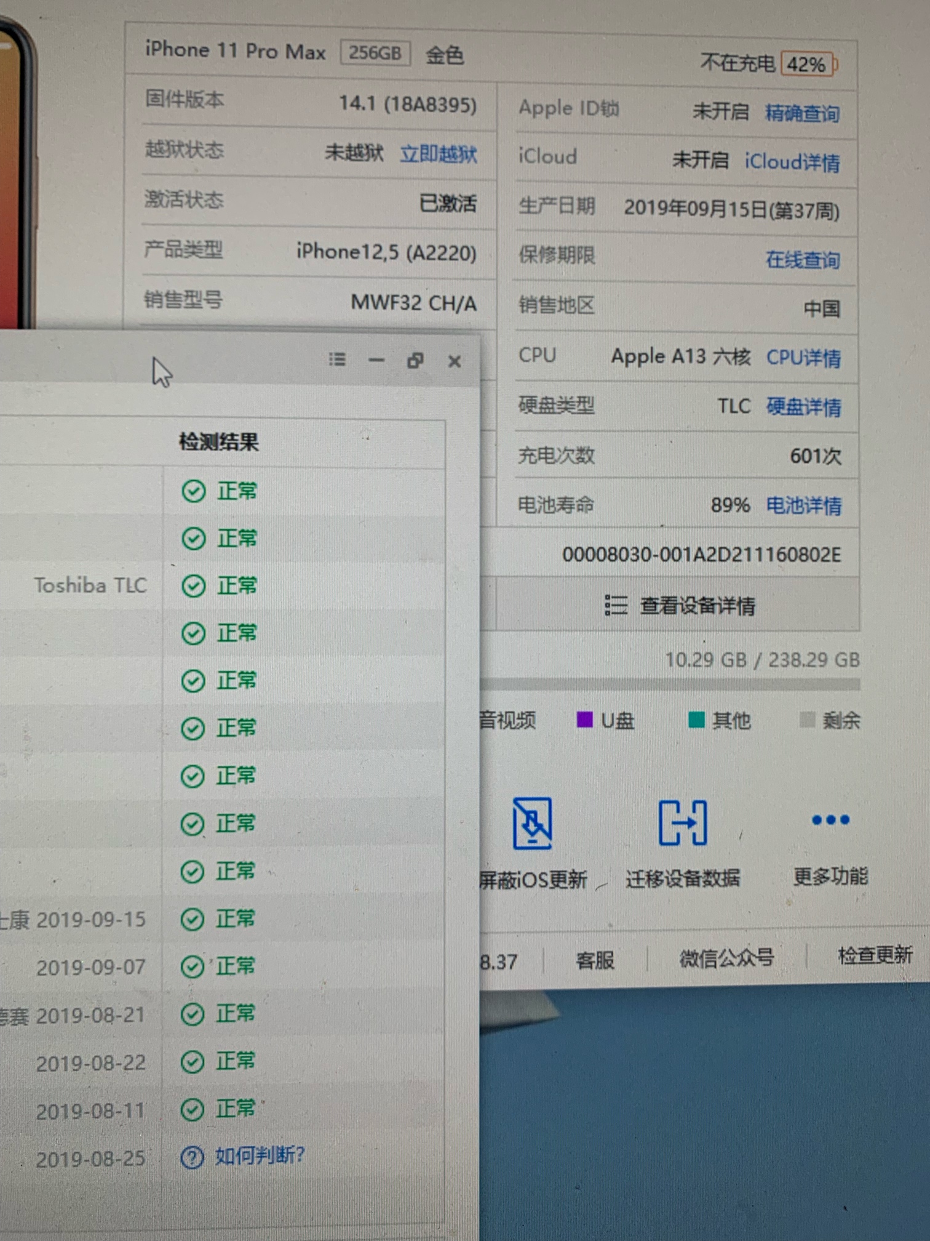
Task: Click the 256GB capacity badge
Action: tap(375, 53)
